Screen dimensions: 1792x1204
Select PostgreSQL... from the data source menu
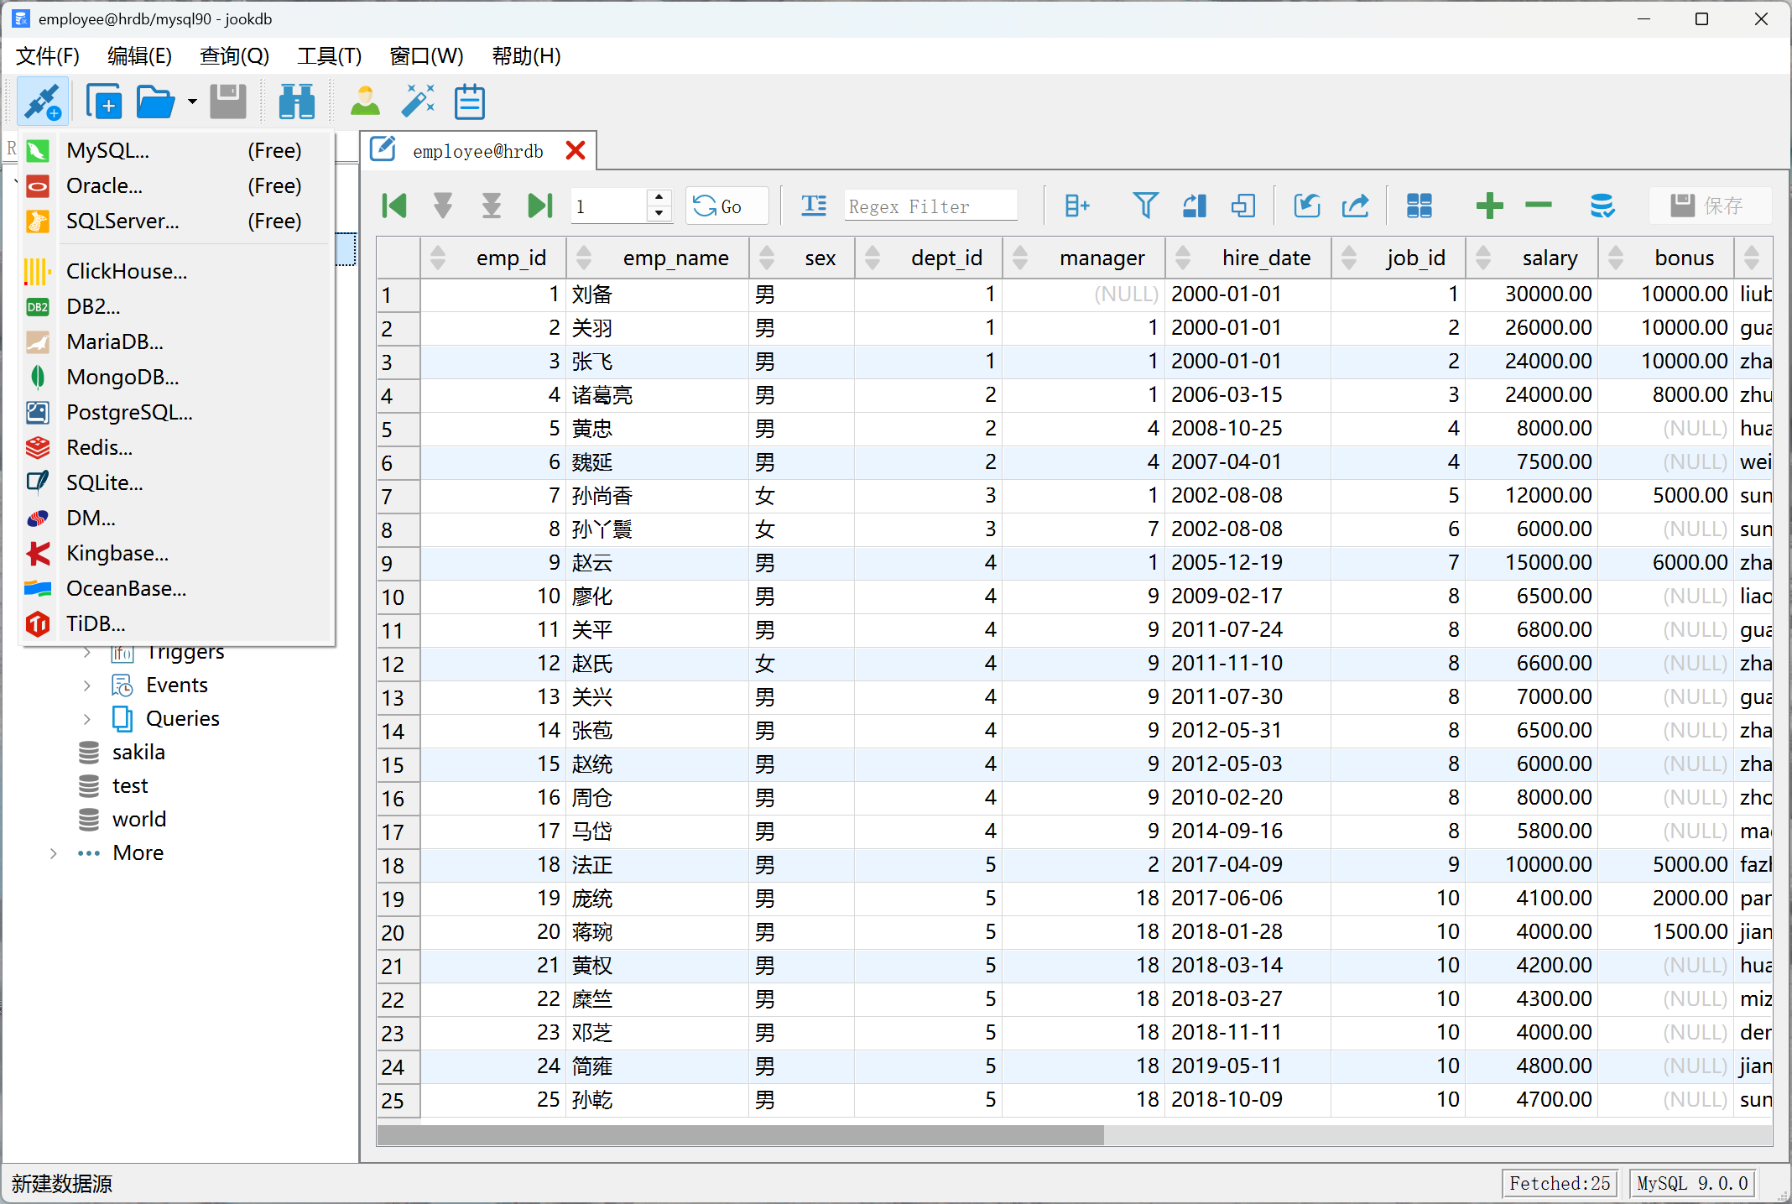click(129, 412)
